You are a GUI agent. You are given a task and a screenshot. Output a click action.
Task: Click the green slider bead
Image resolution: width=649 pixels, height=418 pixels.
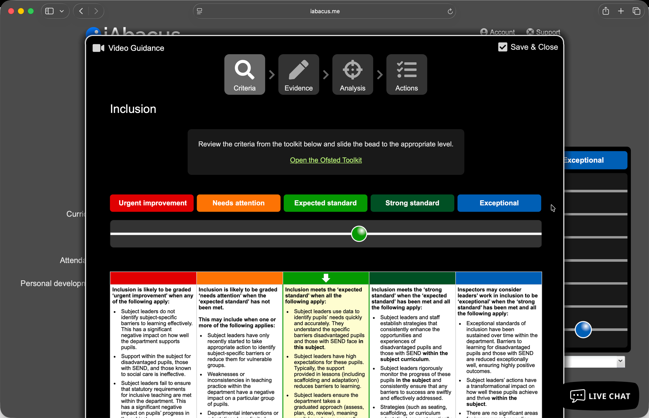[359, 234]
